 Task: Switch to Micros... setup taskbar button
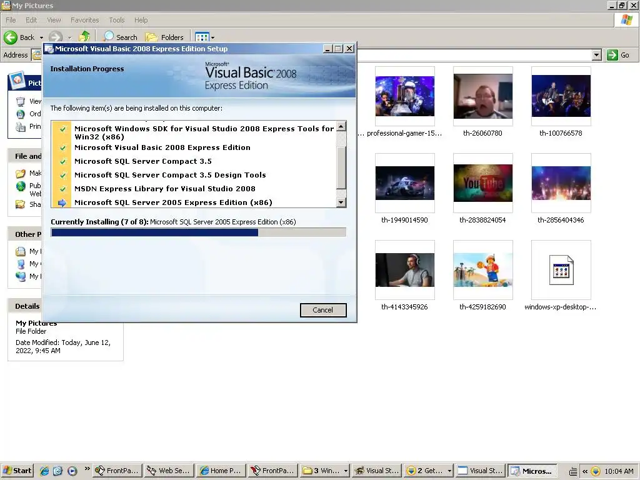[532, 471]
